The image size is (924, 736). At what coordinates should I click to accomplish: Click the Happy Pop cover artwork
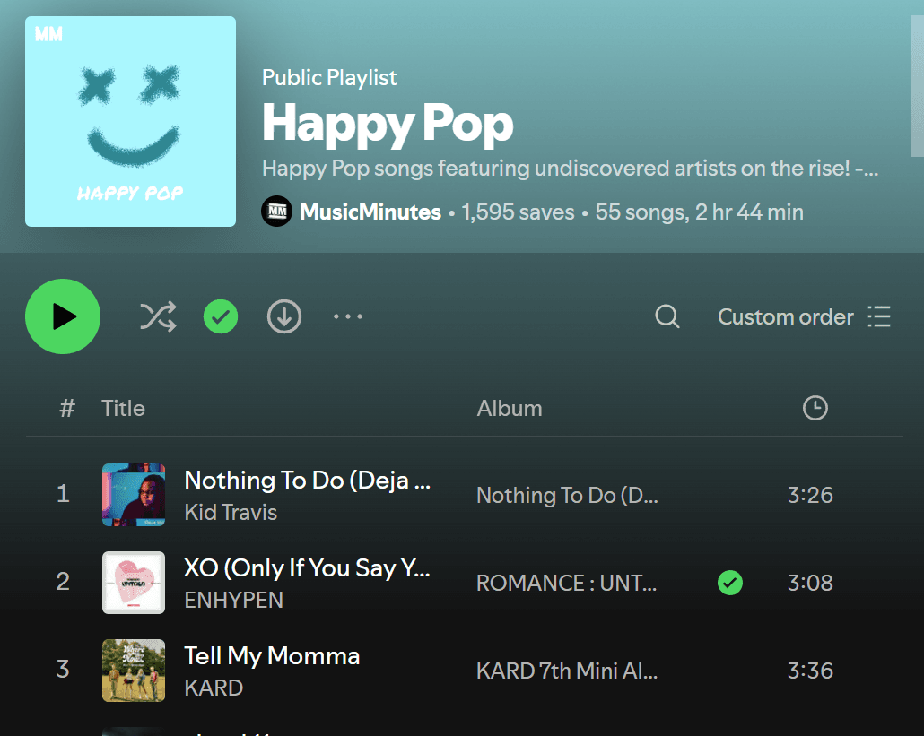[x=130, y=121]
